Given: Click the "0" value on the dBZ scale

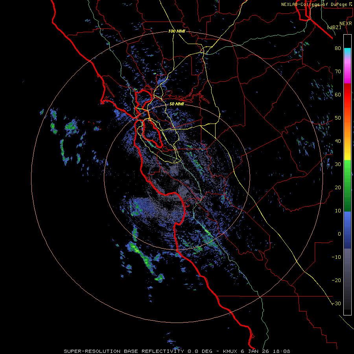Looking at the screenshot, I should (x=339, y=234).
